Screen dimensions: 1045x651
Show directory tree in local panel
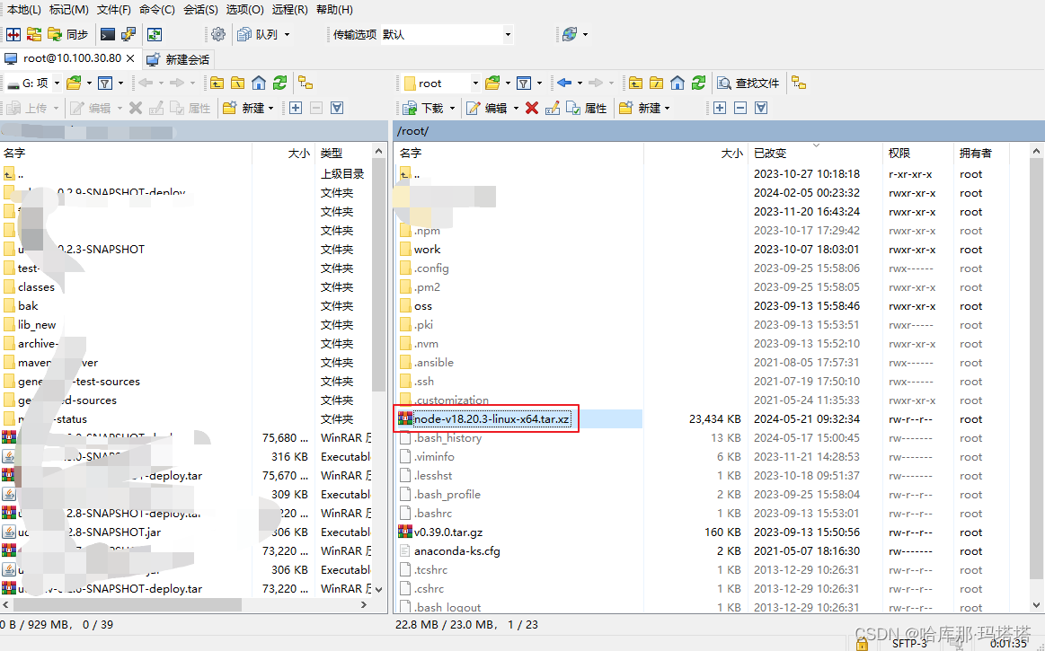pyautogui.click(x=306, y=84)
